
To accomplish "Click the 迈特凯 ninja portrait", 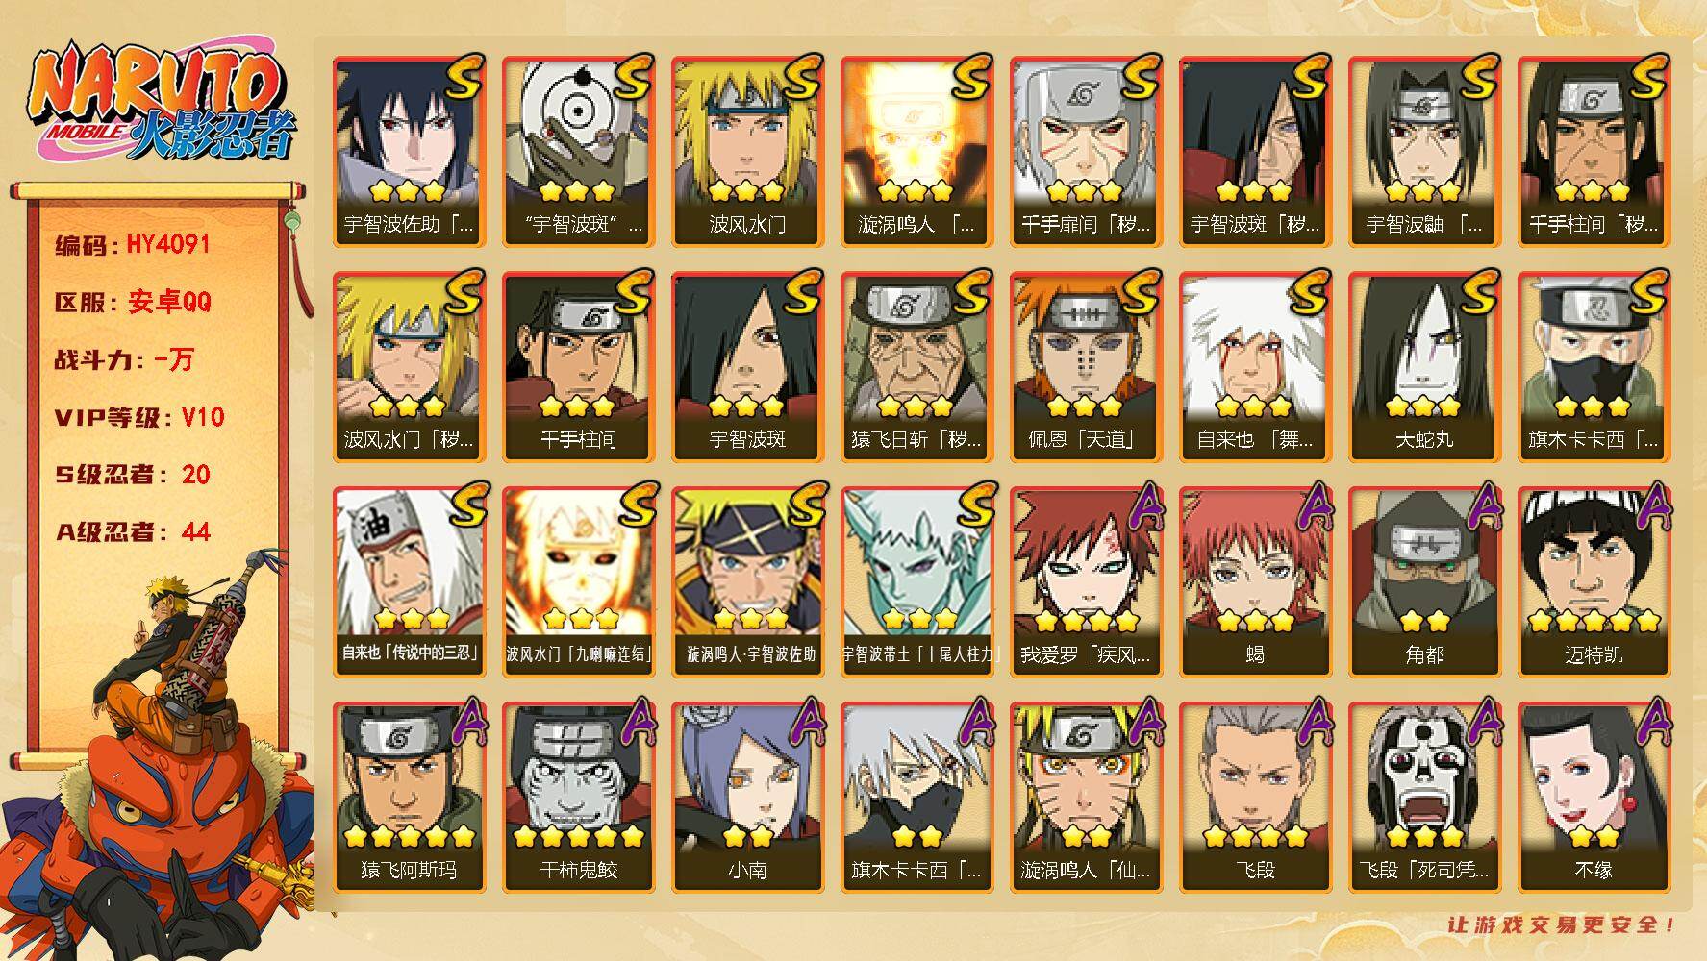I will (x=1594, y=581).
